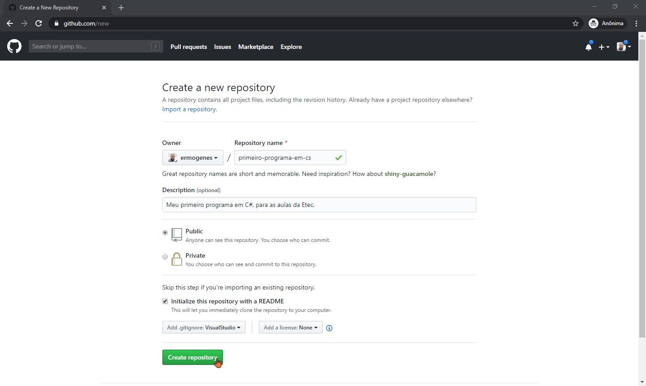Open the Chrome three-dot menu
646x386 pixels.
637,23
